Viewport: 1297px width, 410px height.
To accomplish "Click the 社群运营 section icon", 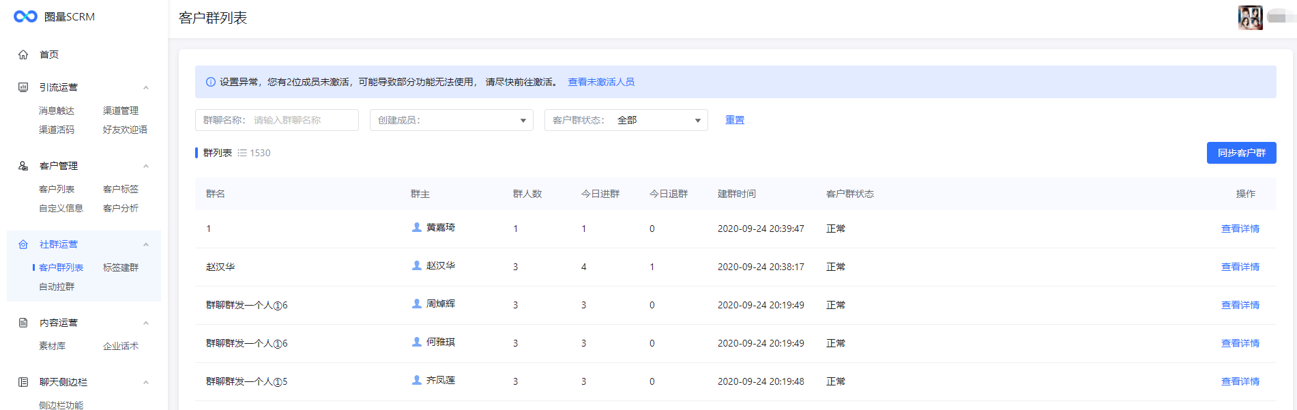I will click(23, 244).
